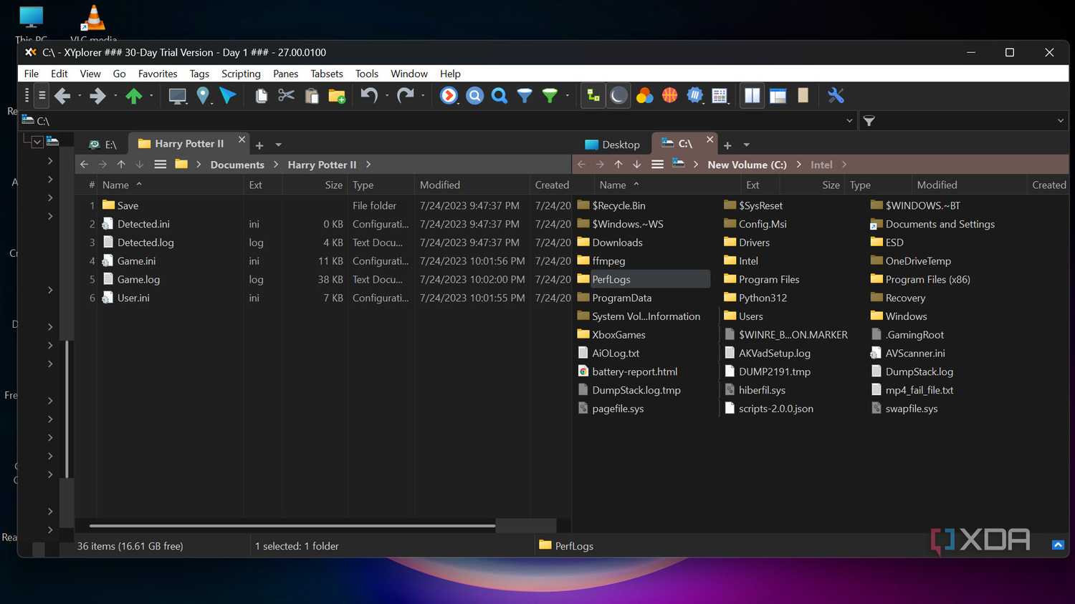The image size is (1075, 604).
Task: Expand the address bar dropdown arrow
Action: [x=849, y=121]
